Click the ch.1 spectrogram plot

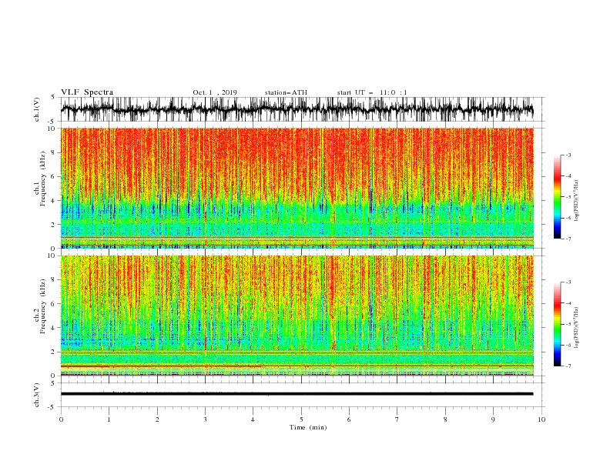tap(297, 188)
